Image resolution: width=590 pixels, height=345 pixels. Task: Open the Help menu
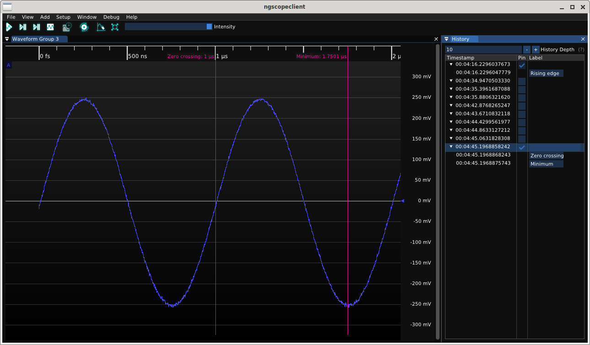click(131, 17)
